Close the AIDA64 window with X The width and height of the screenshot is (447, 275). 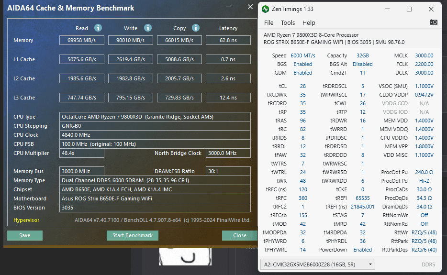coord(250,7)
